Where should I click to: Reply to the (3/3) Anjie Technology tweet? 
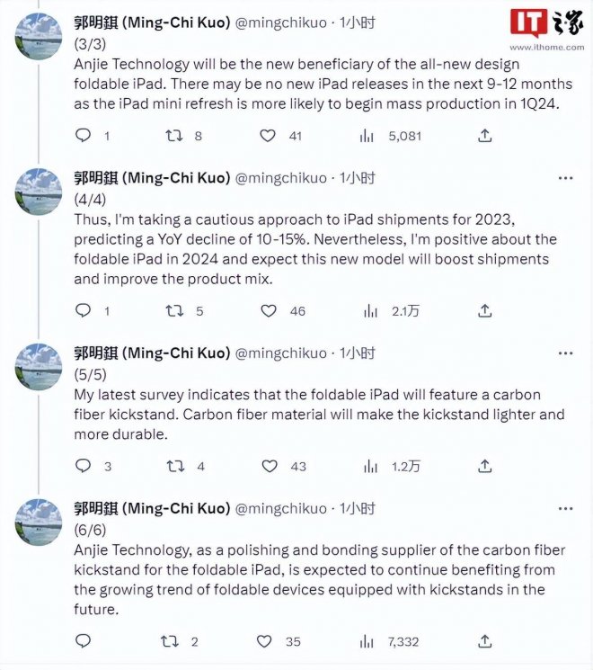pos(83,136)
